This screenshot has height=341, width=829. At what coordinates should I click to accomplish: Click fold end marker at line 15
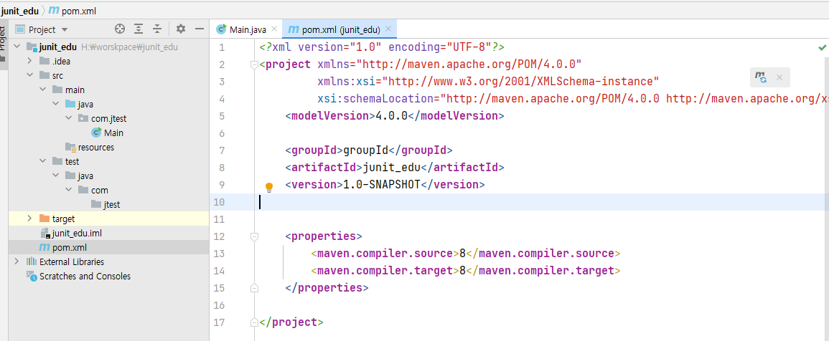tap(254, 288)
